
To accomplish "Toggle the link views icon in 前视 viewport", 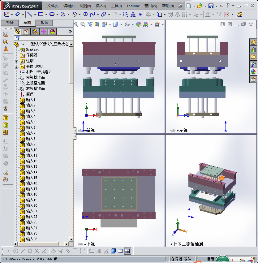I will [x=80, y=130].
